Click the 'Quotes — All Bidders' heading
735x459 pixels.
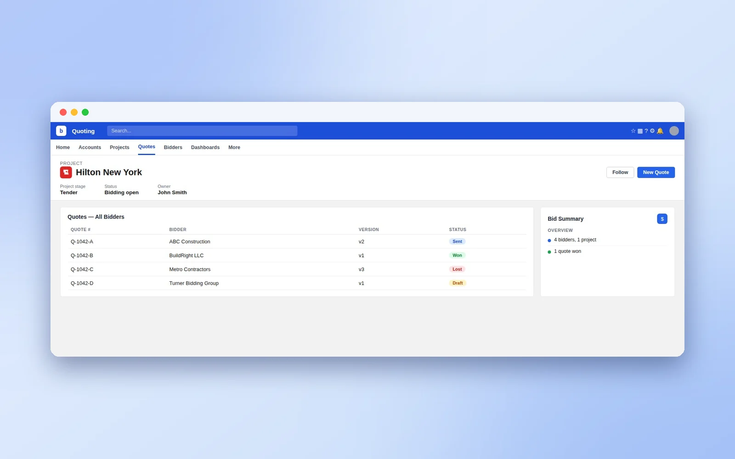tap(96, 217)
